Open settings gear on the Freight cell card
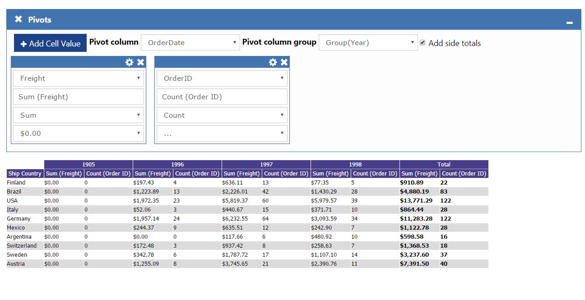Image resolution: width=585 pixels, height=300 pixels. click(129, 62)
